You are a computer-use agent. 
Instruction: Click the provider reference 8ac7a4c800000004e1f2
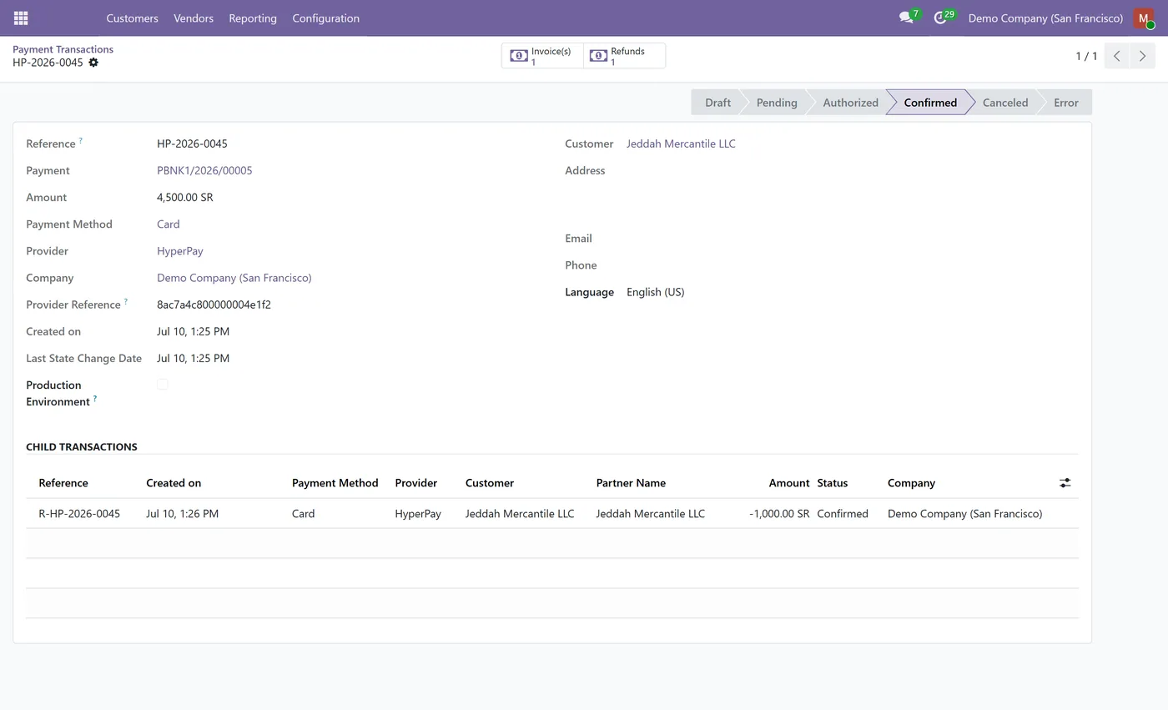tap(214, 305)
